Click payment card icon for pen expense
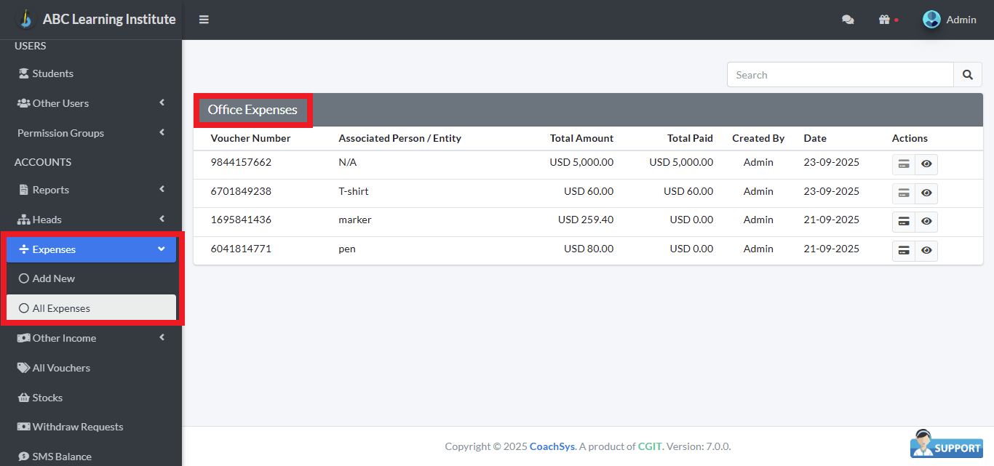 (904, 251)
